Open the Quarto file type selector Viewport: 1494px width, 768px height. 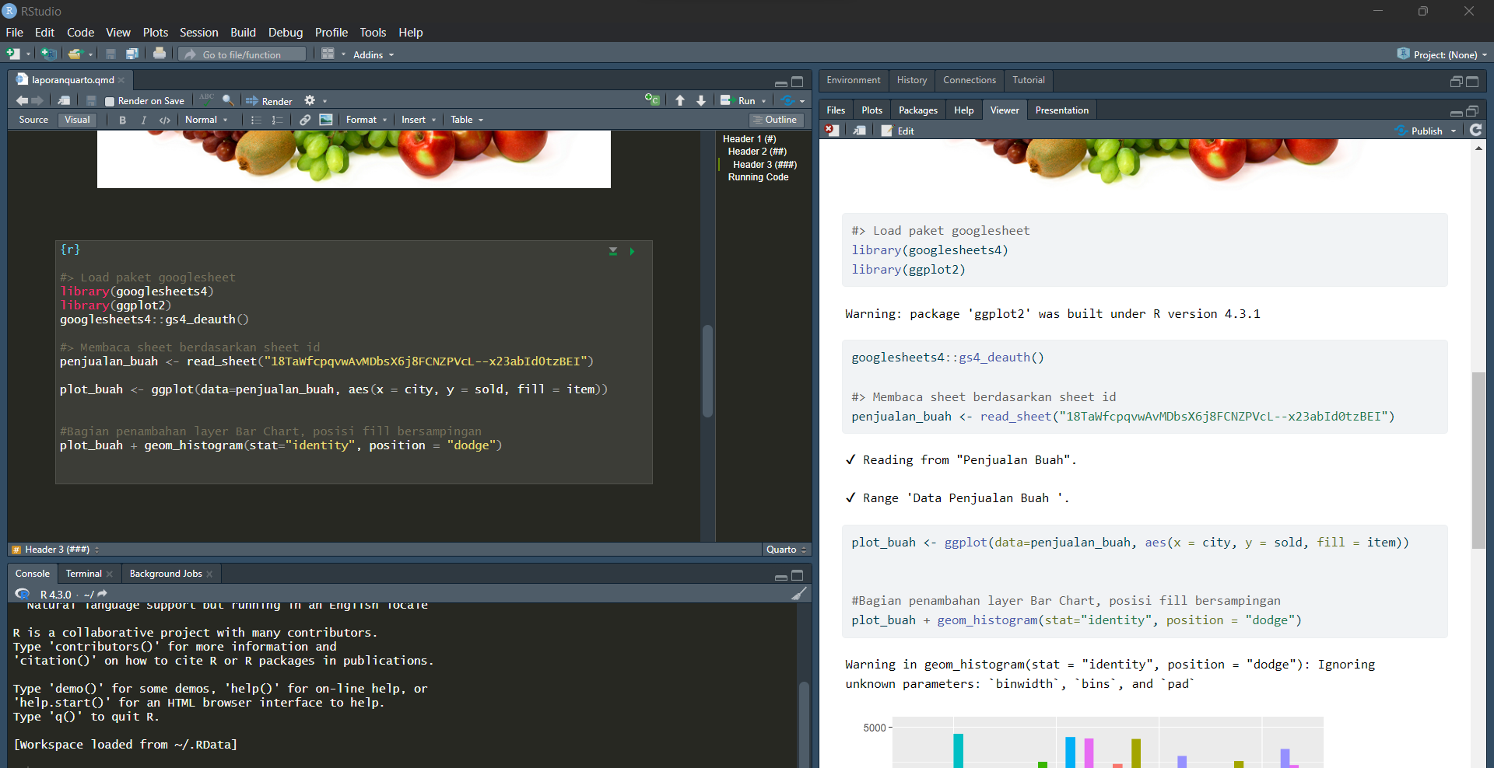pyautogui.click(x=786, y=550)
